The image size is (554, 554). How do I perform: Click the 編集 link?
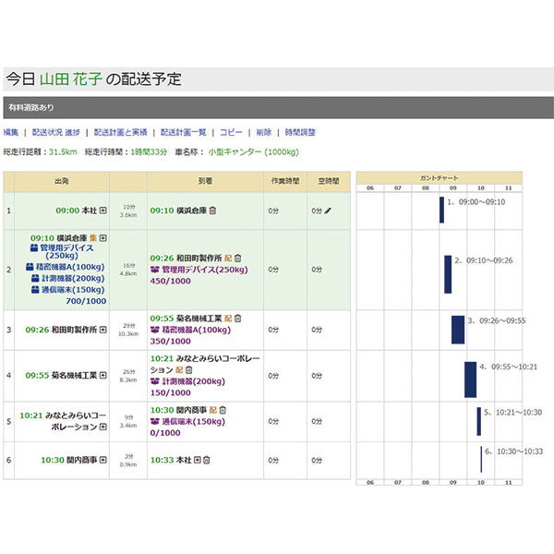point(10,132)
